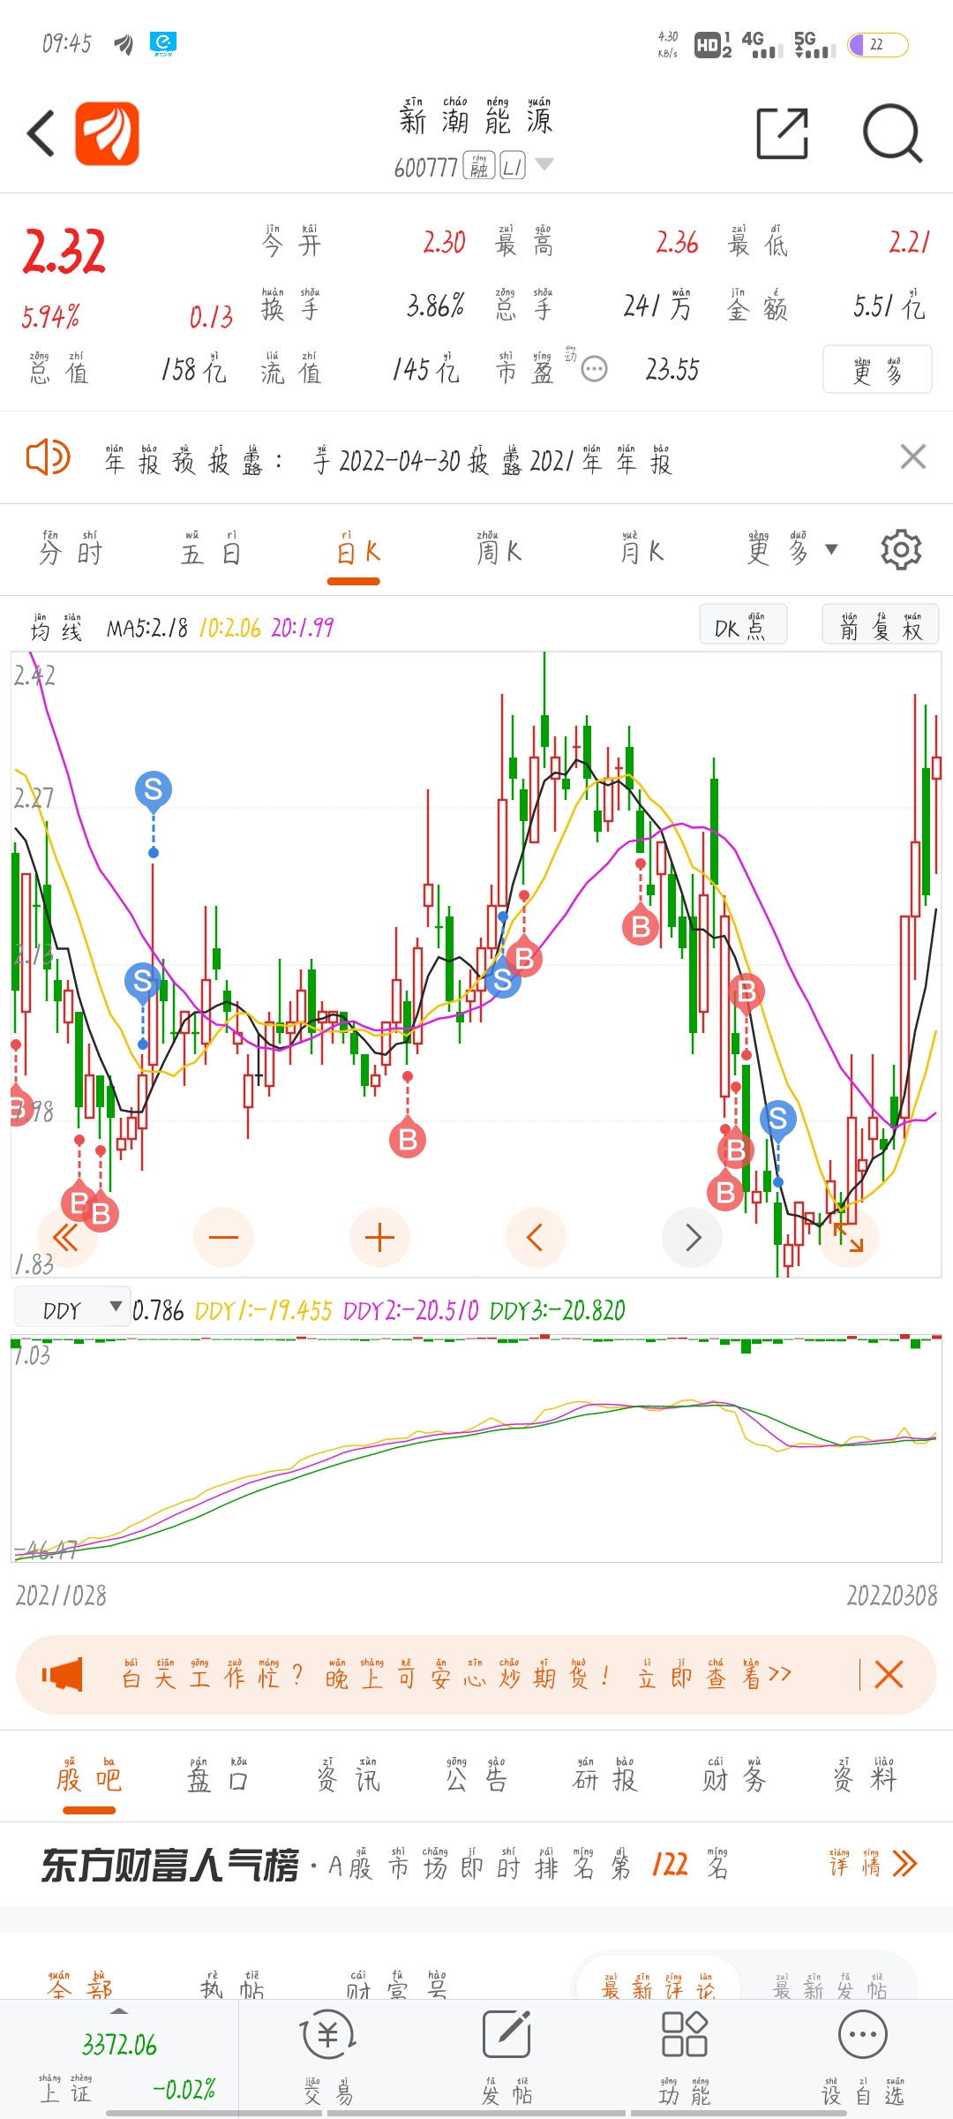Image resolution: width=953 pixels, height=2119 pixels.
Task: Jump to earliest with double-left arrow
Action: (x=66, y=1237)
